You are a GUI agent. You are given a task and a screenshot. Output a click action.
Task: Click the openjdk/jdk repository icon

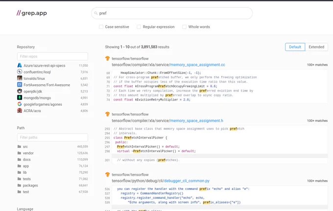[20, 91]
